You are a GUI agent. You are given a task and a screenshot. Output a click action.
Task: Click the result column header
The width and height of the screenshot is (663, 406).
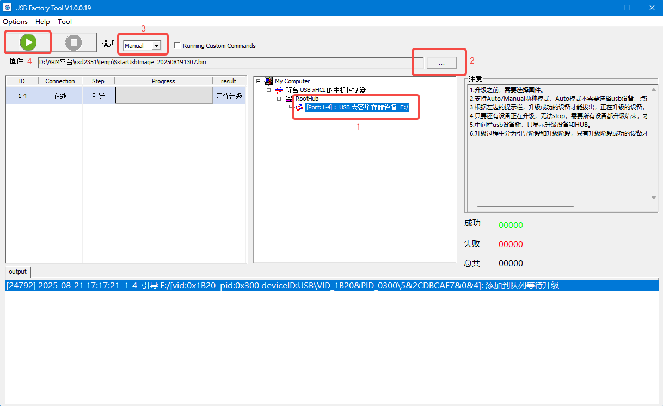click(229, 81)
